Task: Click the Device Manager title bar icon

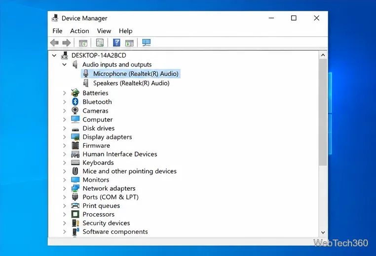Action: pyautogui.click(x=55, y=18)
